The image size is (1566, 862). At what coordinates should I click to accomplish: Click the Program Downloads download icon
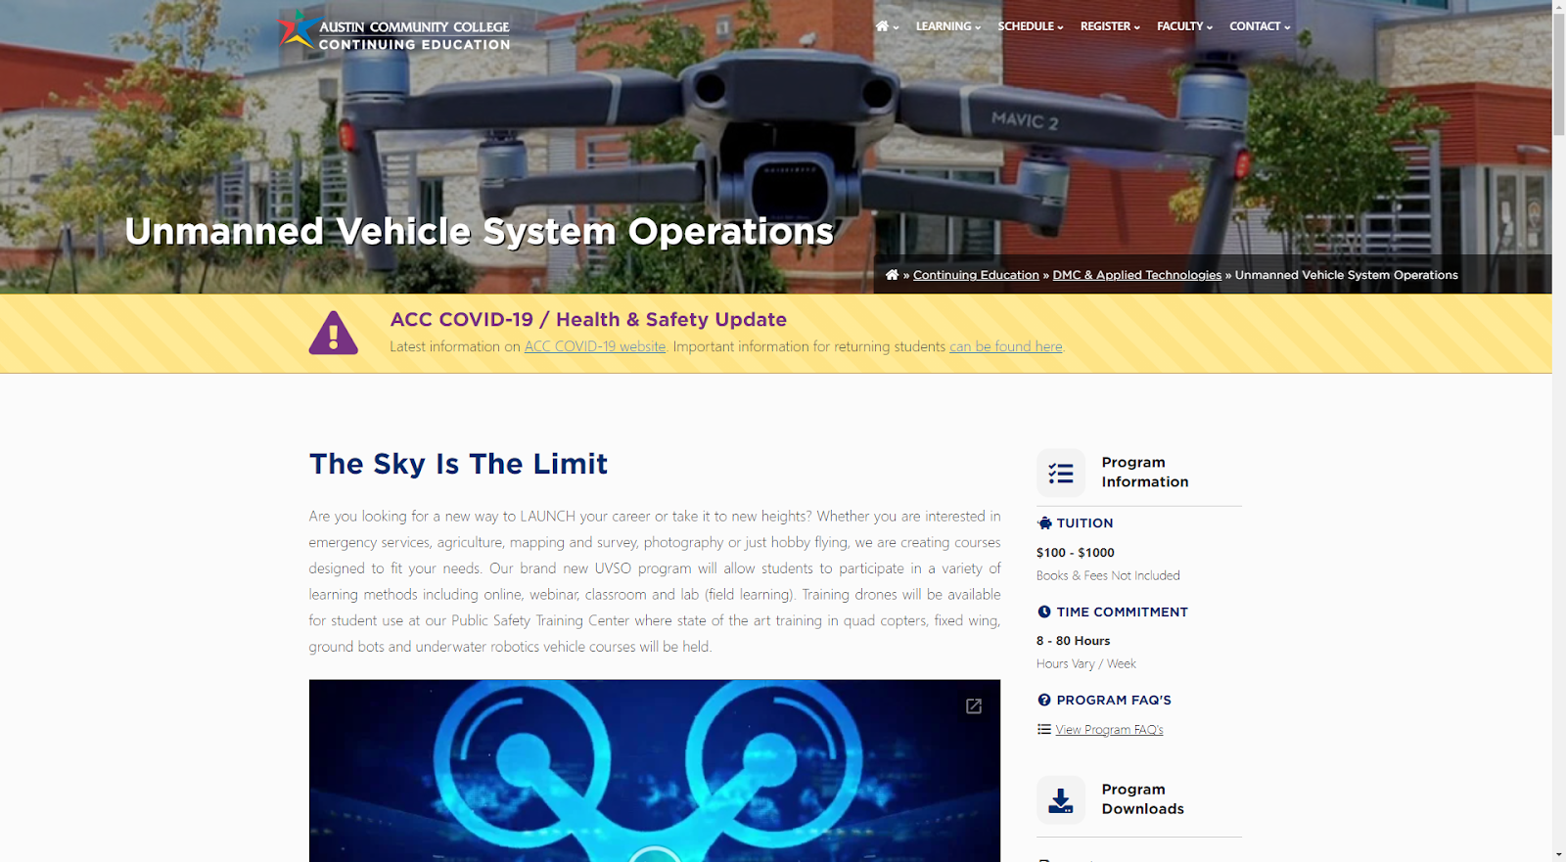click(x=1061, y=800)
